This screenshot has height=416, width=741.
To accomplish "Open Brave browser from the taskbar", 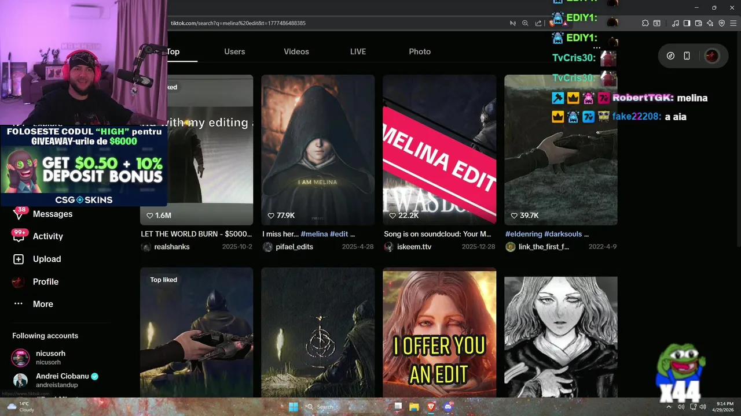I will [x=431, y=407].
